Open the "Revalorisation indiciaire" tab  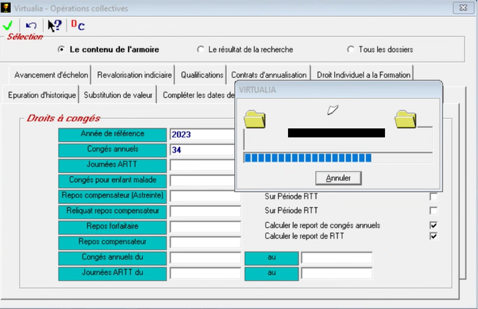click(134, 75)
